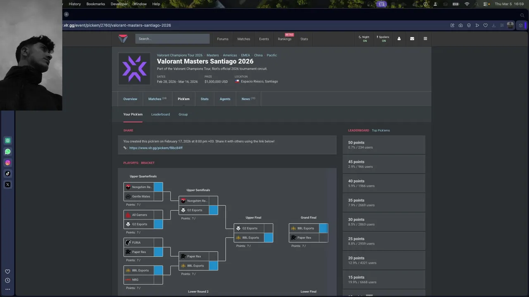This screenshot has width=529, height=297.
Task: Pick NRG in Upper Quarterfinals
Action: (143, 280)
